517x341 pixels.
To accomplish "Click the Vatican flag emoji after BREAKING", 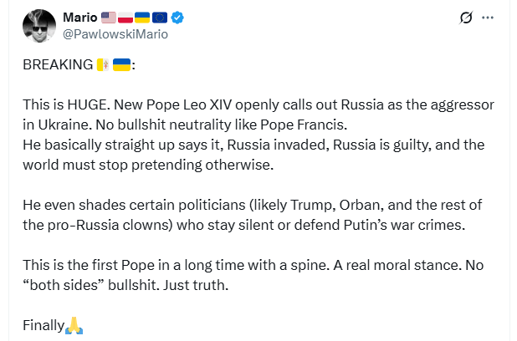I will tap(103, 64).
